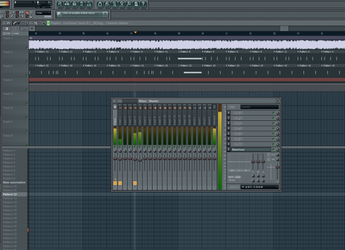The height and width of the screenshot is (250, 345).
Task: Click the Insert 2 pan knob
Action: pos(125,151)
